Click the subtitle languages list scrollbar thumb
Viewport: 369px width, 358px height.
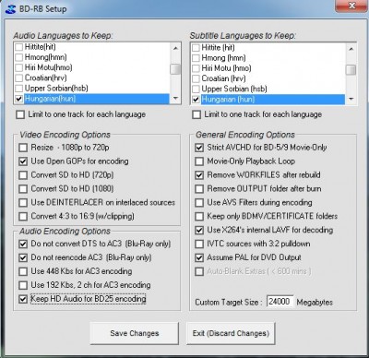(x=351, y=69)
